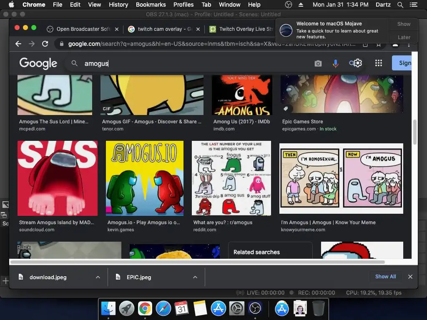Open the File menu
Screen dimensions: 427x320
[58, 5]
